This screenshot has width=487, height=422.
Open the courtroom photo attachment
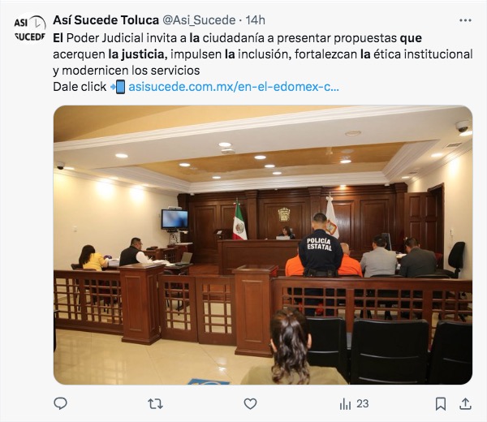[x=263, y=245]
